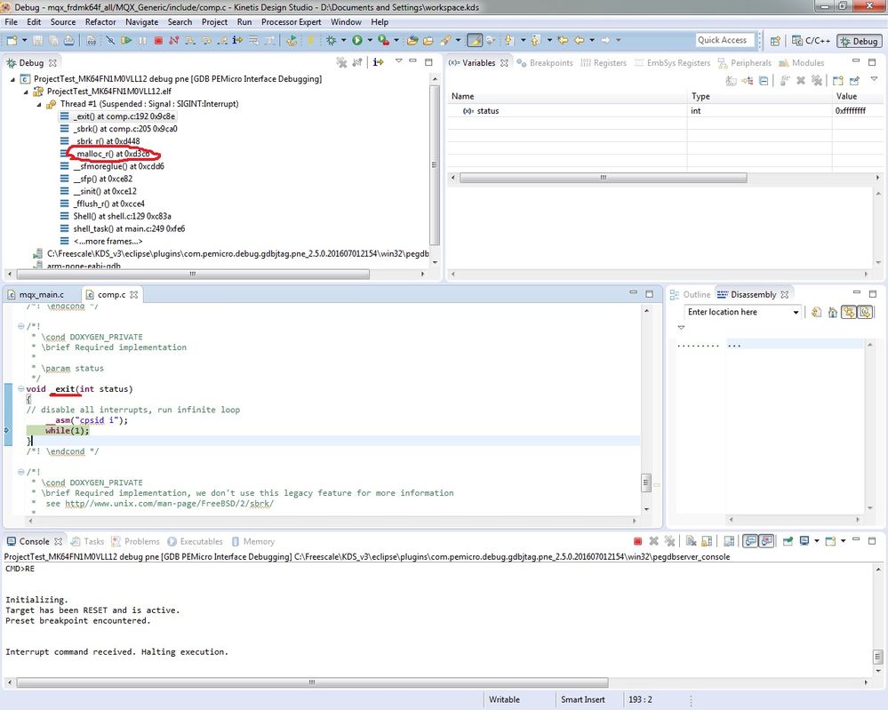Collapse the Thread #1 tree node
Viewport: 888px width, 710px height.
tap(39, 104)
